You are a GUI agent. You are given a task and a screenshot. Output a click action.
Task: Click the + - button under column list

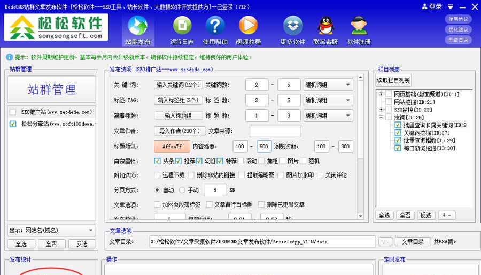click(x=447, y=215)
